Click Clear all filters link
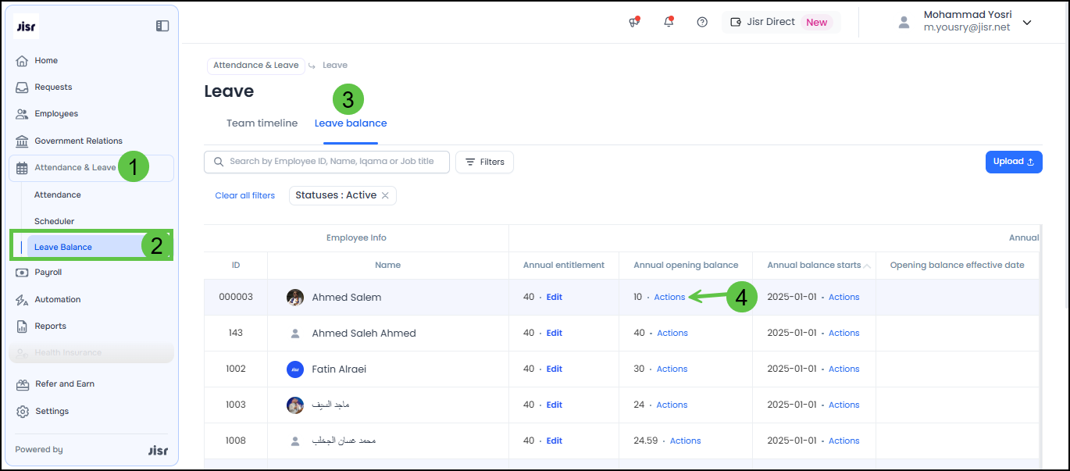Screen dimensions: 1070x471 [244, 195]
